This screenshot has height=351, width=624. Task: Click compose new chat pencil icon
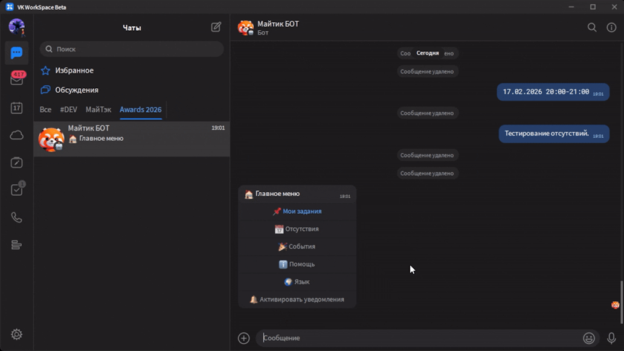pos(216,27)
